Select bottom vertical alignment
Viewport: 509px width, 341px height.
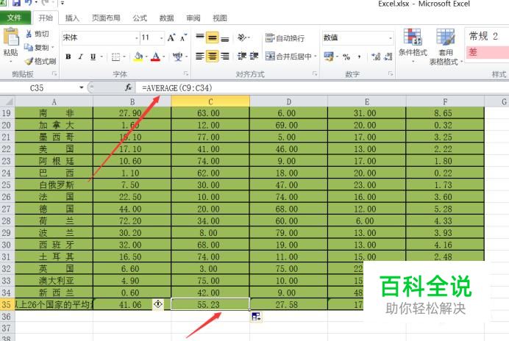point(225,38)
